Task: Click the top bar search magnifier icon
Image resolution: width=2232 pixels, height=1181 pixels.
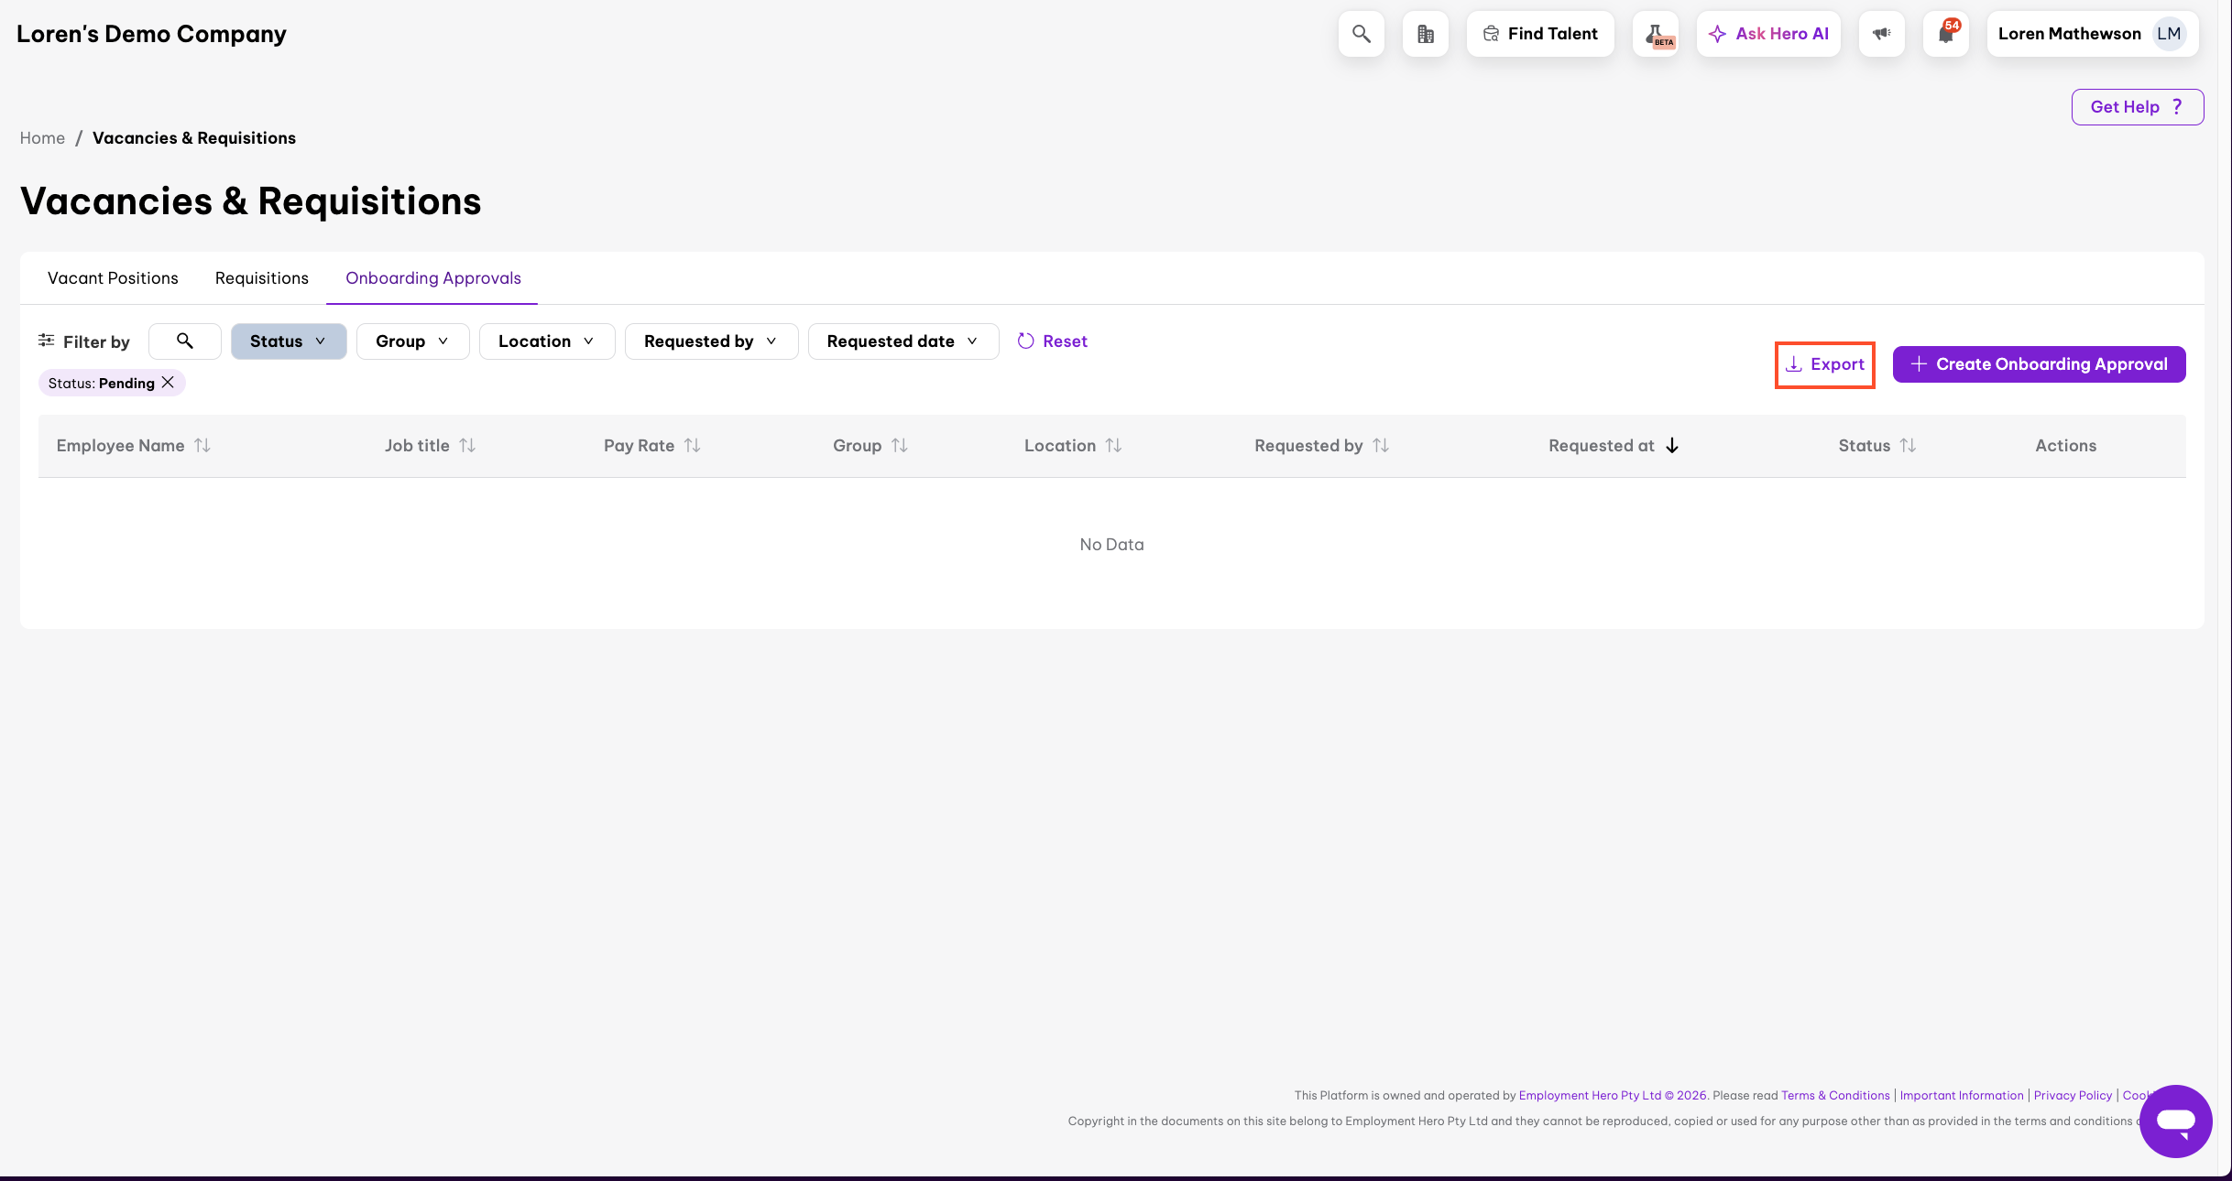Action: click(1361, 34)
